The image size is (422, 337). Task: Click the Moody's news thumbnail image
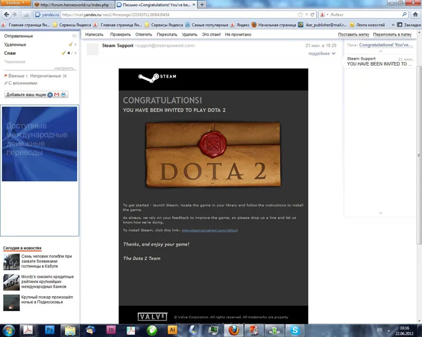click(x=11, y=282)
